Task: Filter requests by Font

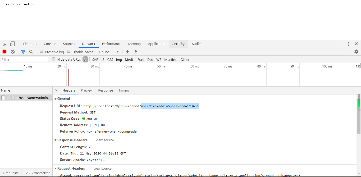Action: (141, 60)
